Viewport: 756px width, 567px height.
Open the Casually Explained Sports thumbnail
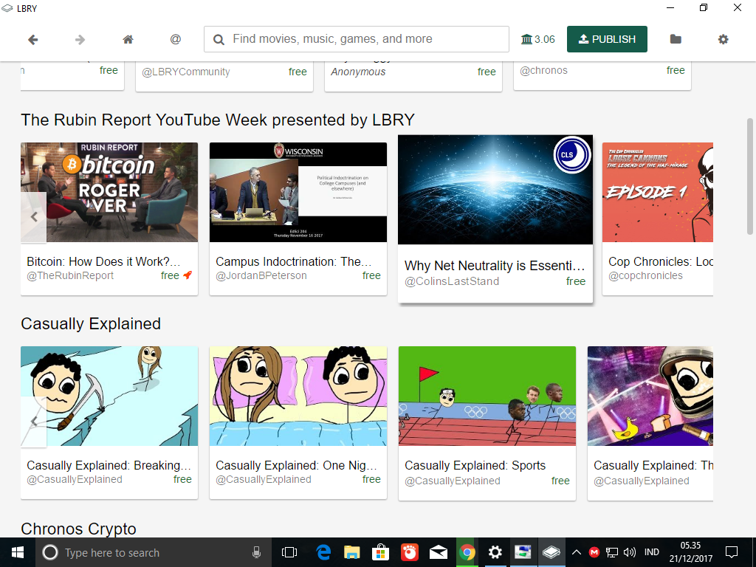tap(487, 396)
